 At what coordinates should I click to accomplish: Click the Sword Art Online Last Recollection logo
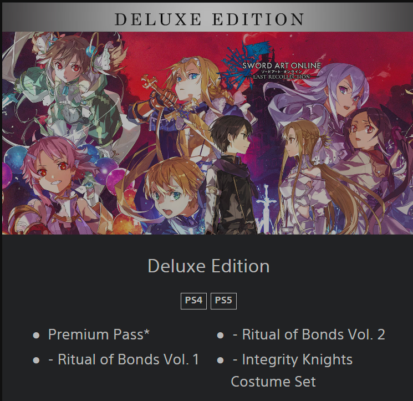coord(271,66)
